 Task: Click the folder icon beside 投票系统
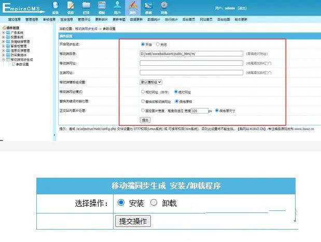(8, 37)
